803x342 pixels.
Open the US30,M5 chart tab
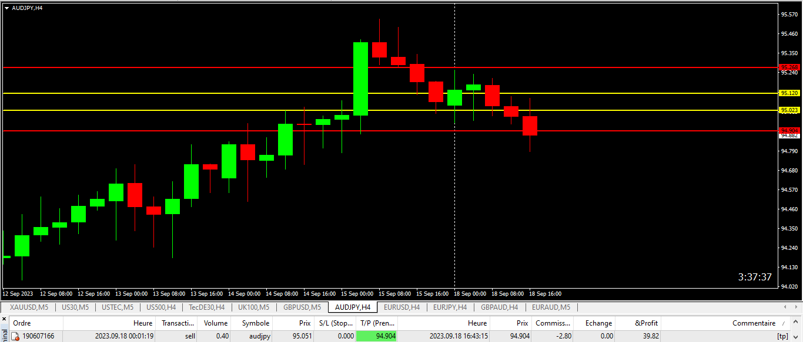click(75, 307)
